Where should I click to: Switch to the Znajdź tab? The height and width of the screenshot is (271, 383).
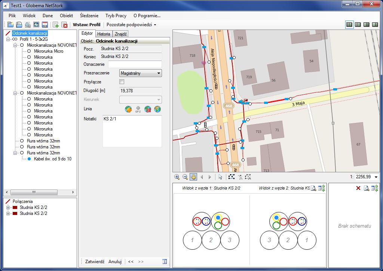pyautogui.click(x=121, y=34)
